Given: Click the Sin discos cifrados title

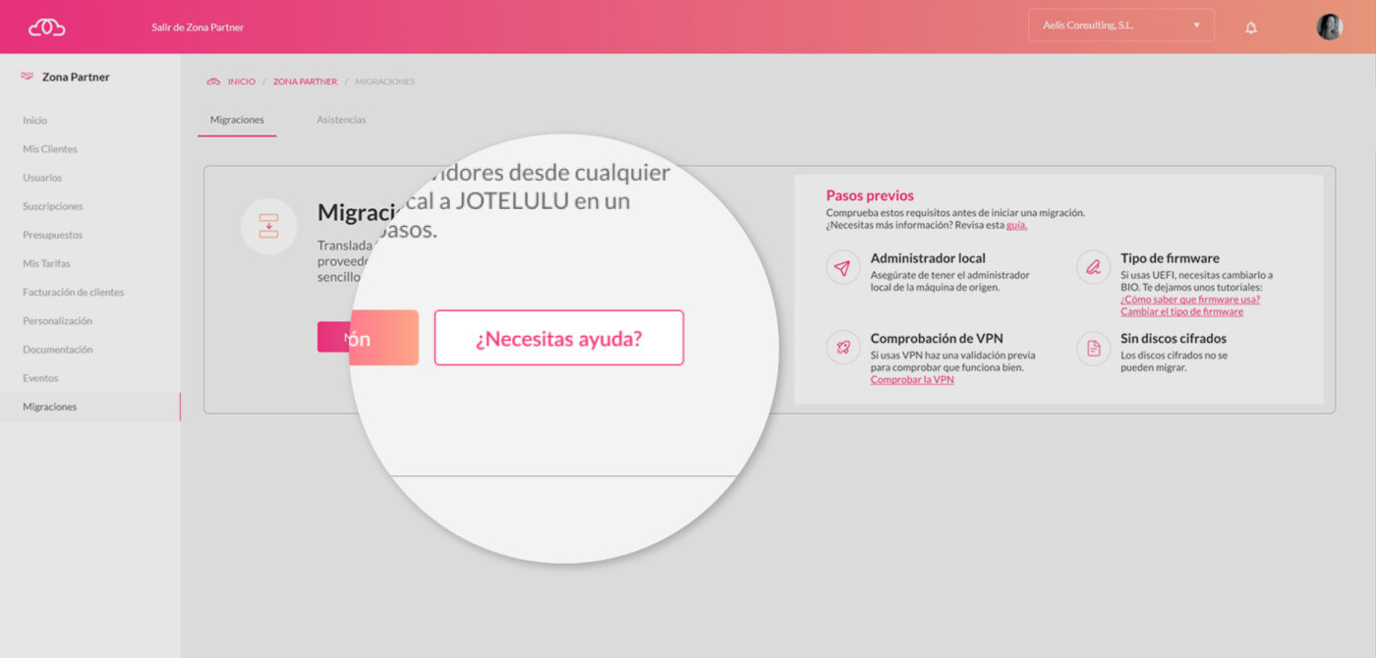Looking at the screenshot, I should [1174, 339].
